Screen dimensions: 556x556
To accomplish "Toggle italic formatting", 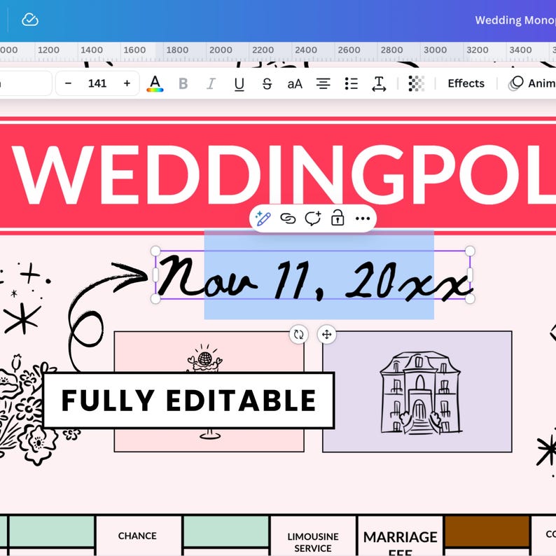I will [x=211, y=84].
